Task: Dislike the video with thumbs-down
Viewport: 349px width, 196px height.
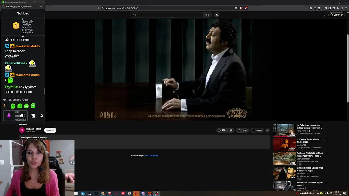Action: point(231,130)
